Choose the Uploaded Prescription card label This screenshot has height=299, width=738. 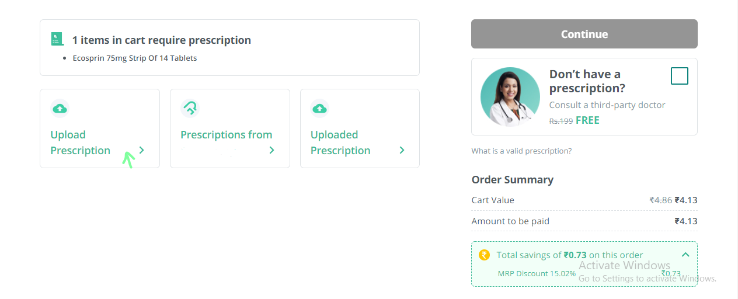pos(340,142)
